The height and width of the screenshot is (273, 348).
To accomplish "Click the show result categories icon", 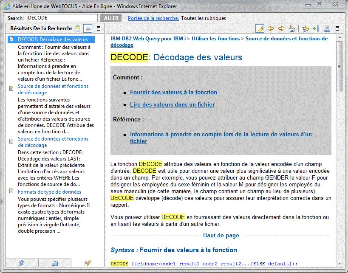I will 77,28.
